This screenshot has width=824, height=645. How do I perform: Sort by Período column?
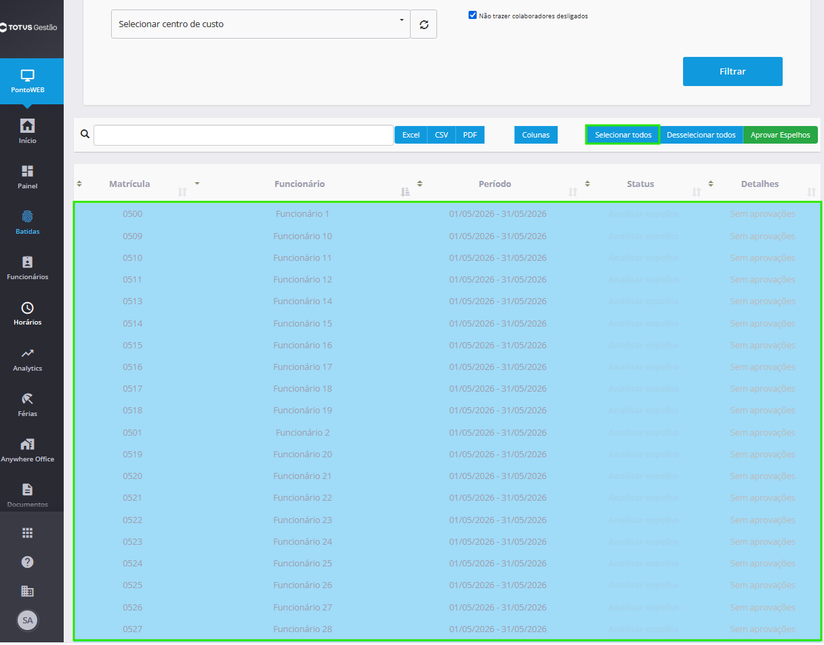coord(495,184)
